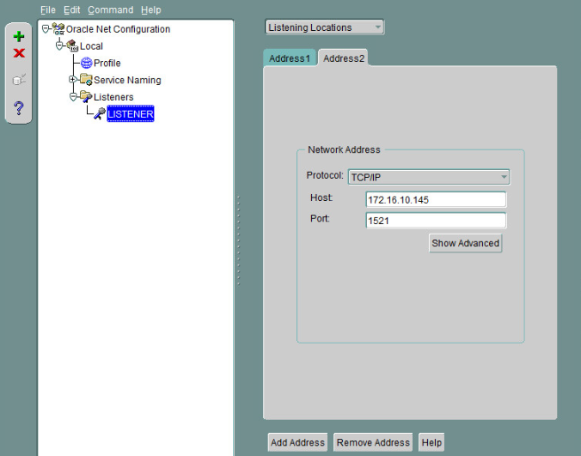Collapse the Listeners tree node

point(73,97)
